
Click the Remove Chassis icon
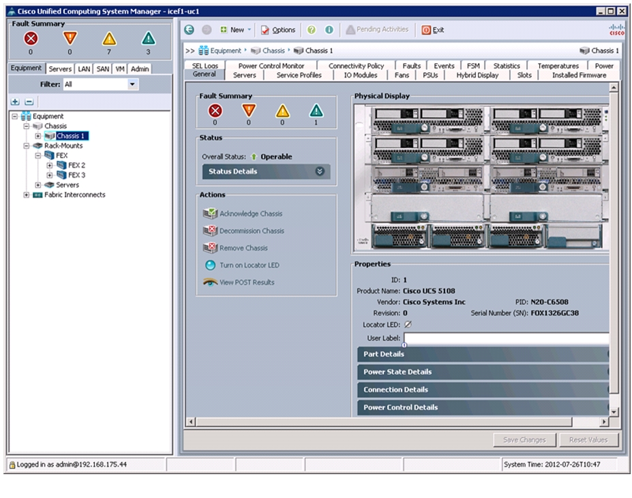point(210,248)
